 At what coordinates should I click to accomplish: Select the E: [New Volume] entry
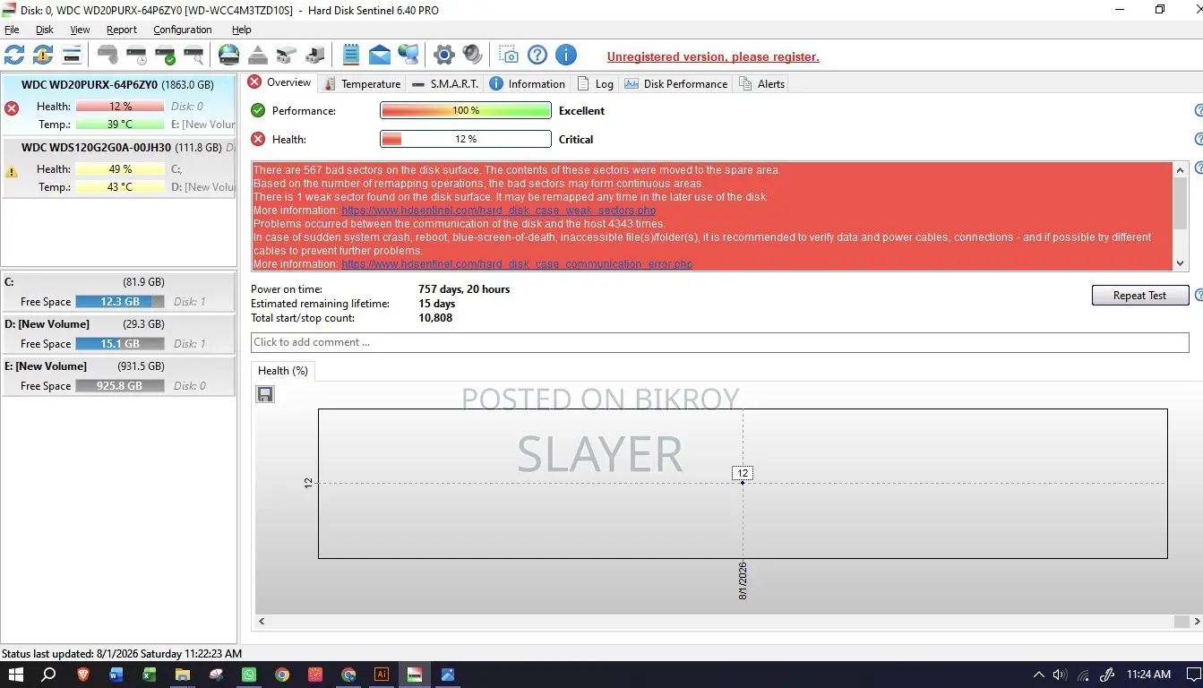pos(118,376)
